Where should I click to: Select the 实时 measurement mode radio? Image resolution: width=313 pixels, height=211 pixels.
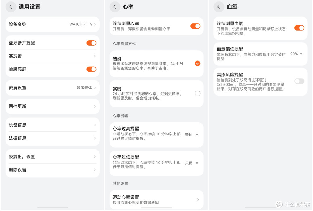click(197, 93)
